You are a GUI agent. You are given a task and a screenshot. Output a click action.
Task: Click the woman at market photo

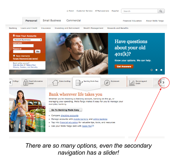click(x=27, y=110)
